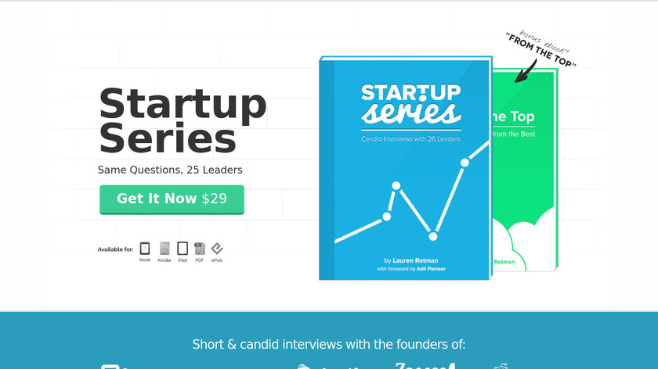Click the STARTUP series title on blue book
Screen dimensions: 658x369
tap(410, 104)
